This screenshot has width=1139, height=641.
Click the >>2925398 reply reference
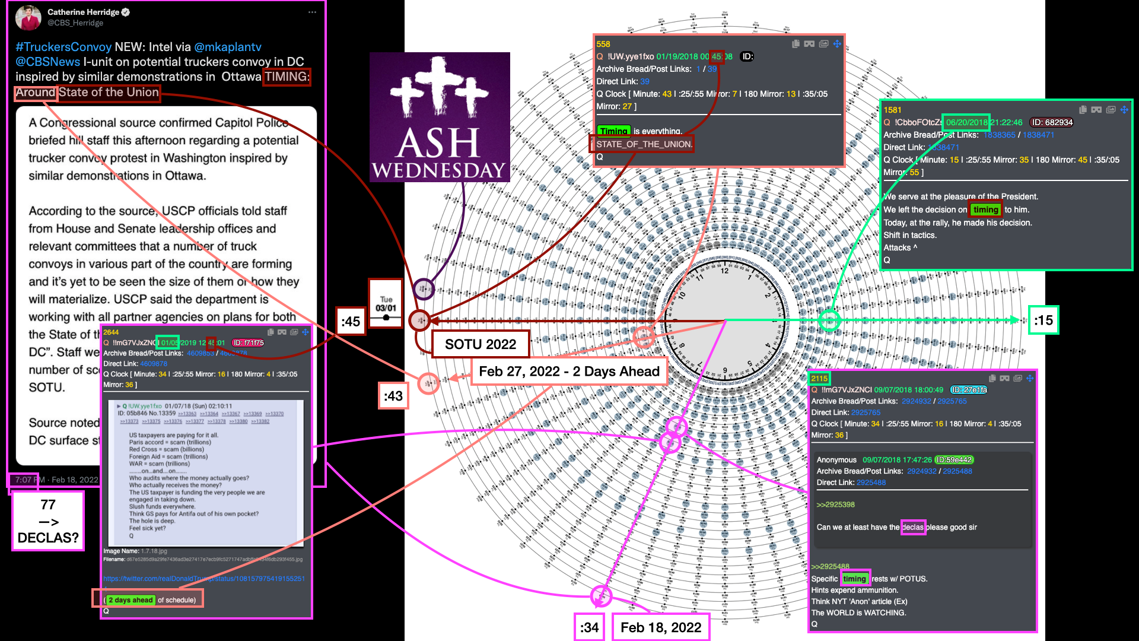pos(835,504)
